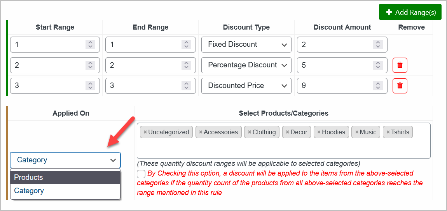Remove the Music category tag
Image resolution: width=447 pixels, height=211 pixels.
[x=357, y=132]
